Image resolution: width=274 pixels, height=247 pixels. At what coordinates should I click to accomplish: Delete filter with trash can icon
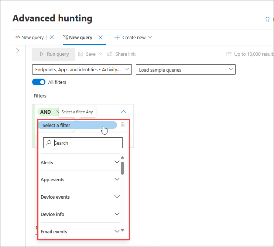pyautogui.click(x=123, y=125)
